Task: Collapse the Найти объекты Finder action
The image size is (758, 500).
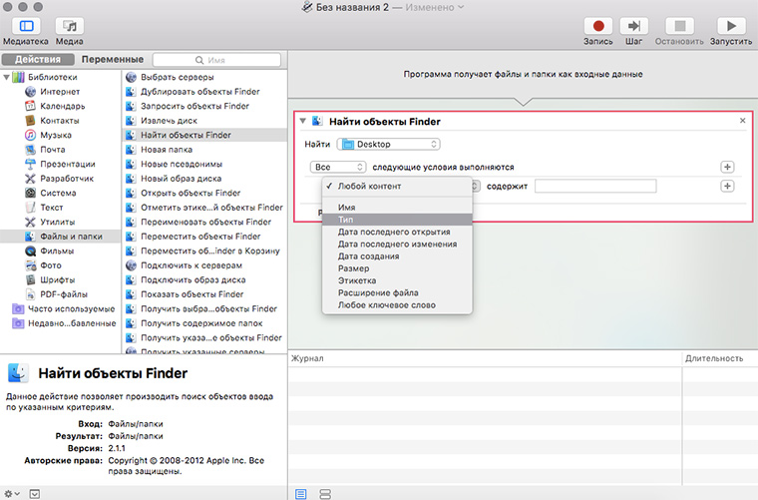Action: [x=303, y=122]
